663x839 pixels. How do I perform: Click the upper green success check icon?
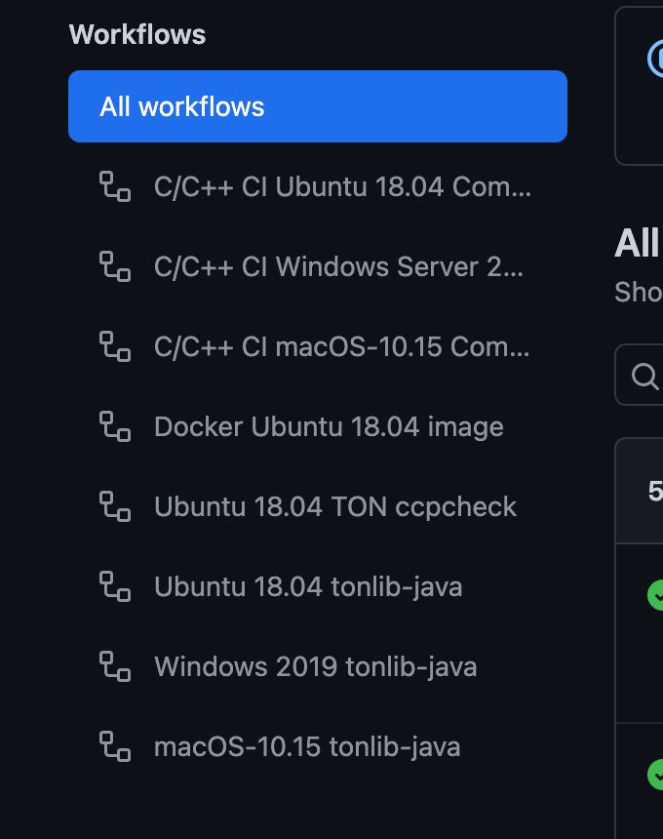pyautogui.click(x=655, y=595)
